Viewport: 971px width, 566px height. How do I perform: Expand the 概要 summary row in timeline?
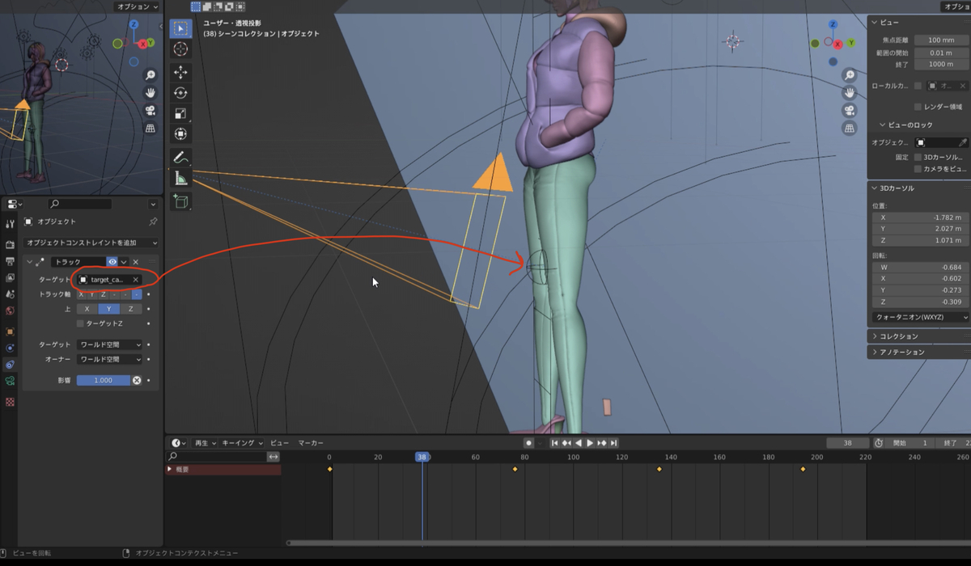coord(170,469)
